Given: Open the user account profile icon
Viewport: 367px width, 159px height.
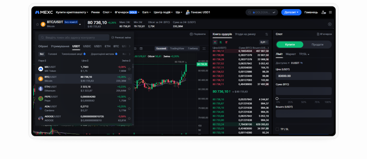Looking at the screenshot, I should coord(324,12).
